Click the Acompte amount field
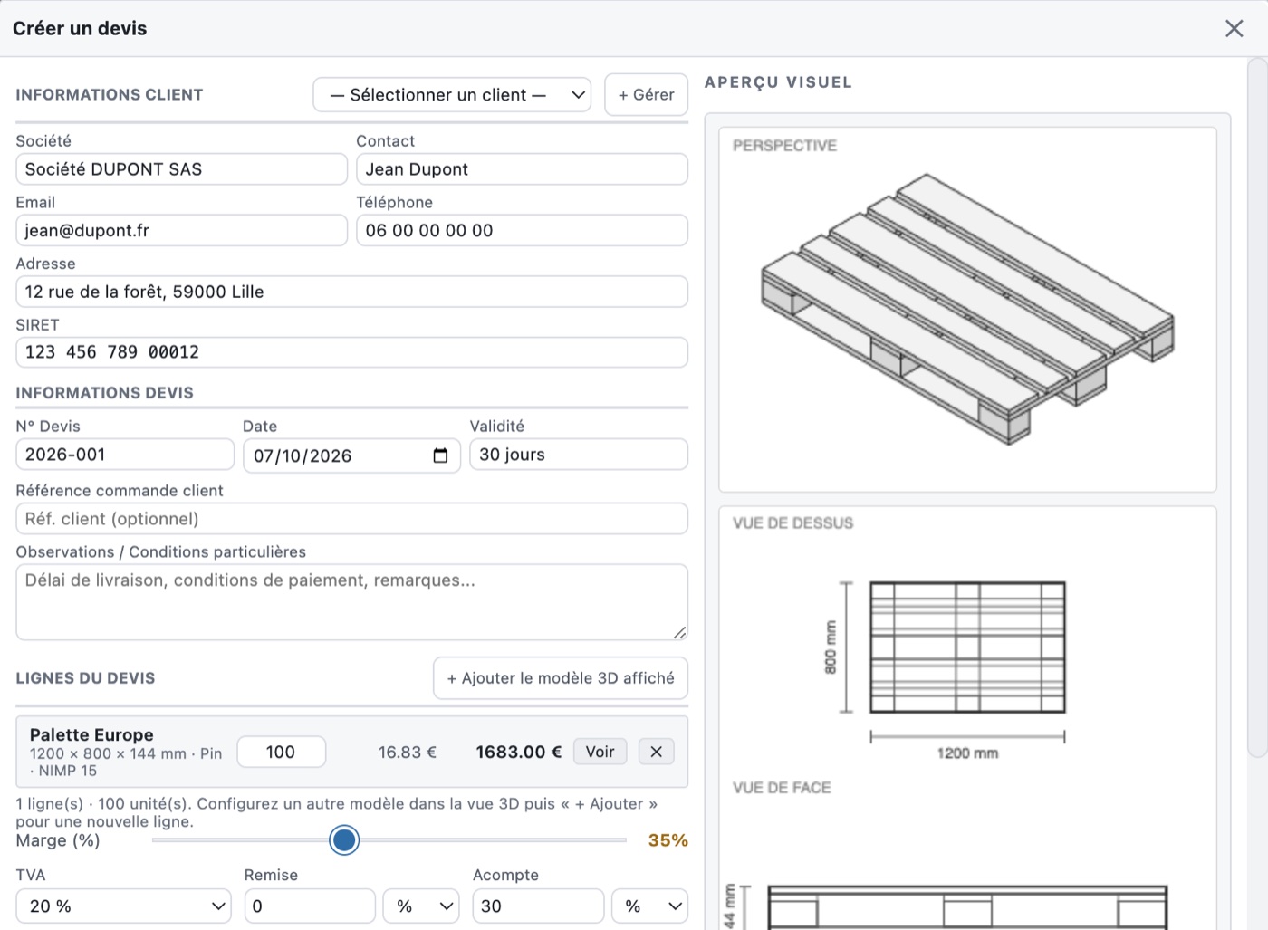1268x930 pixels. [x=538, y=906]
